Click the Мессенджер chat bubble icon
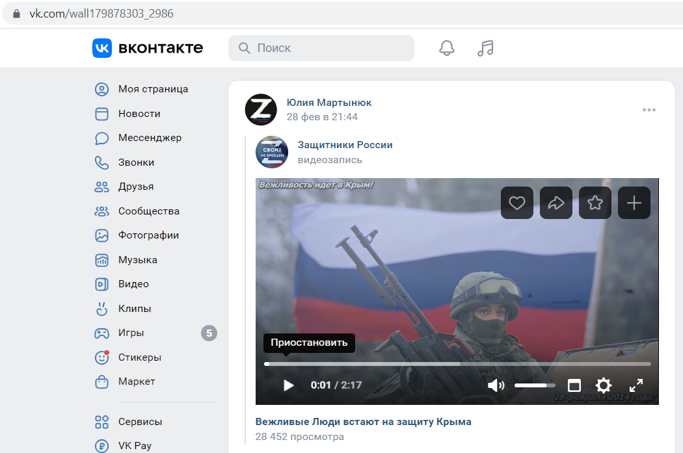Screen dimensions: 683x453 101,138
